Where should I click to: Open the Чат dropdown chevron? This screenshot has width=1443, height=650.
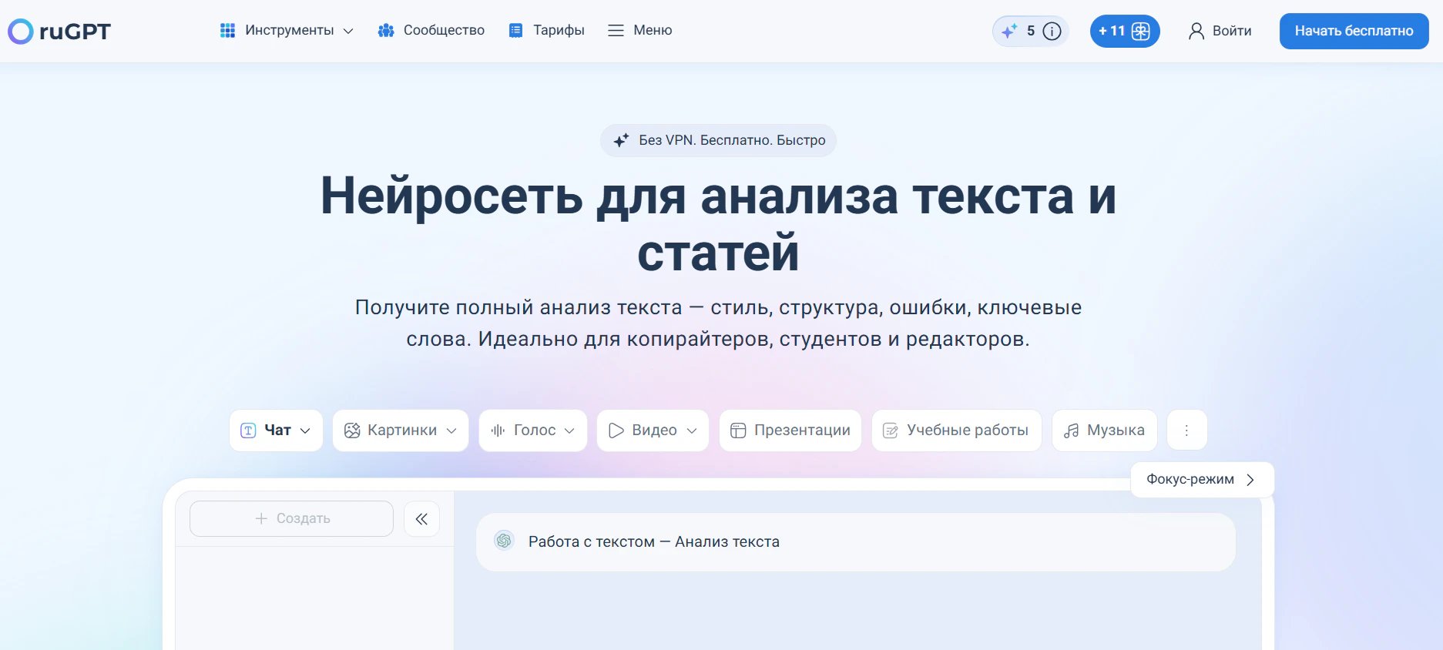point(305,431)
